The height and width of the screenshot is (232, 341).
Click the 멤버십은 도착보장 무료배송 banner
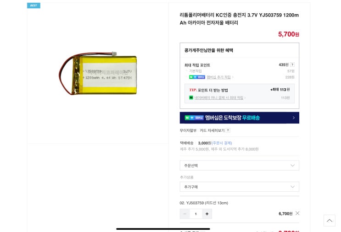(239, 118)
